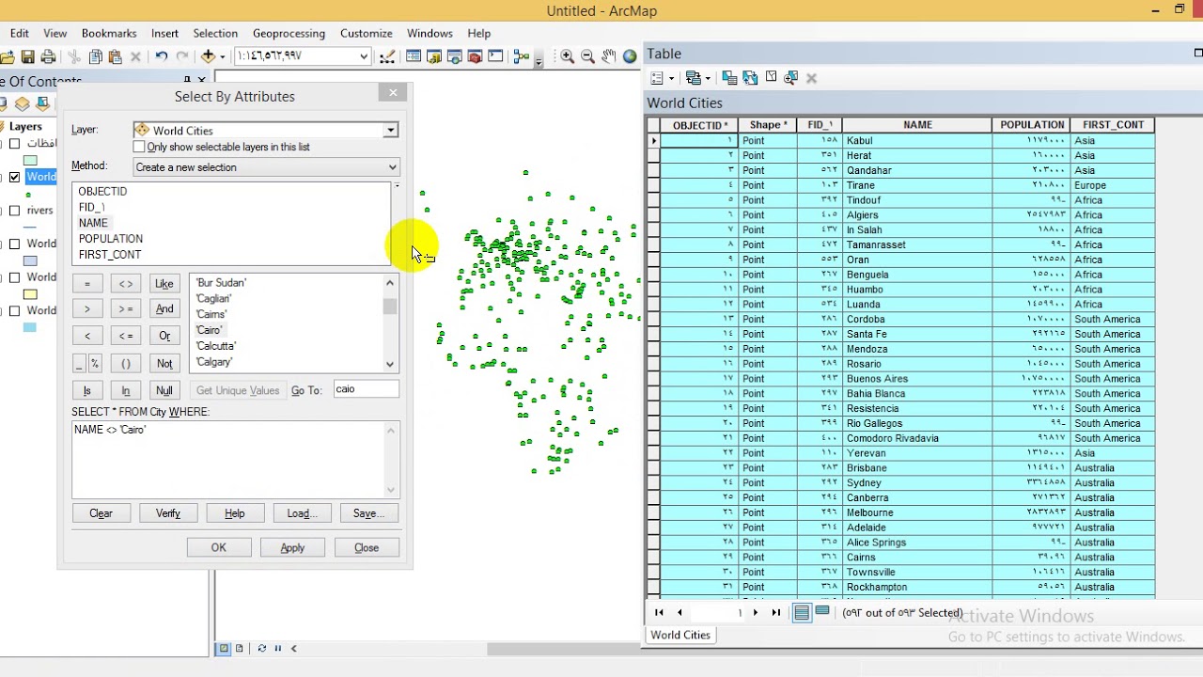The image size is (1203, 677).
Task: Open the Selection menu
Action: point(215,33)
